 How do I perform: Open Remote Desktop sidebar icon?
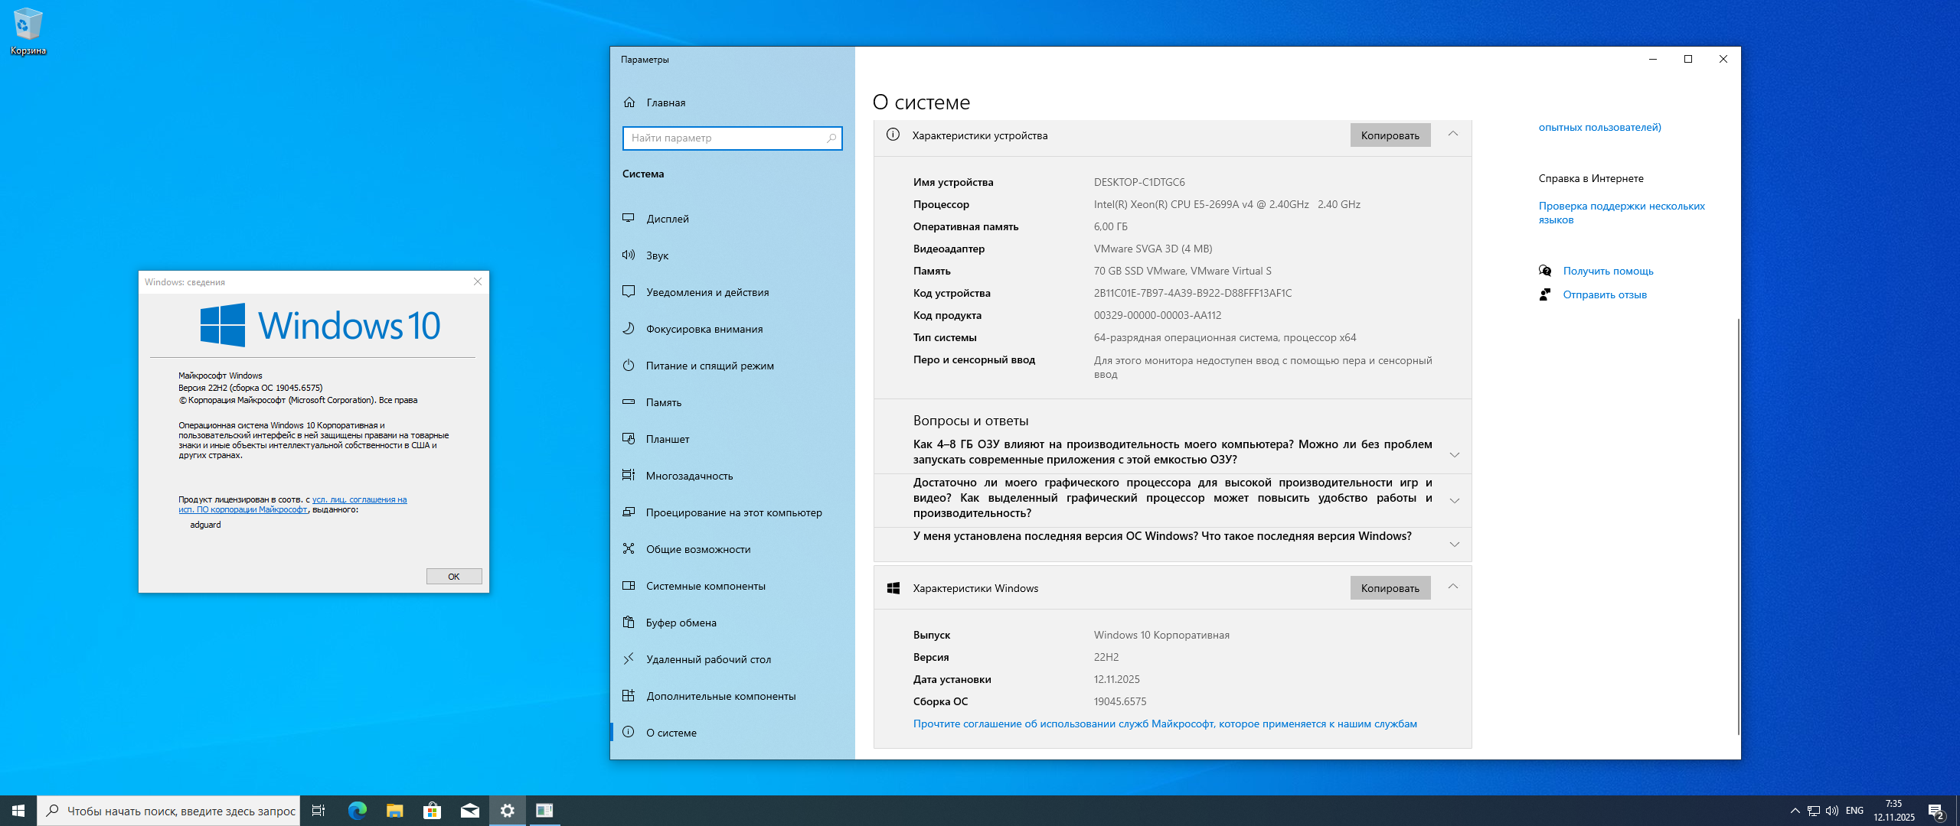point(629,659)
